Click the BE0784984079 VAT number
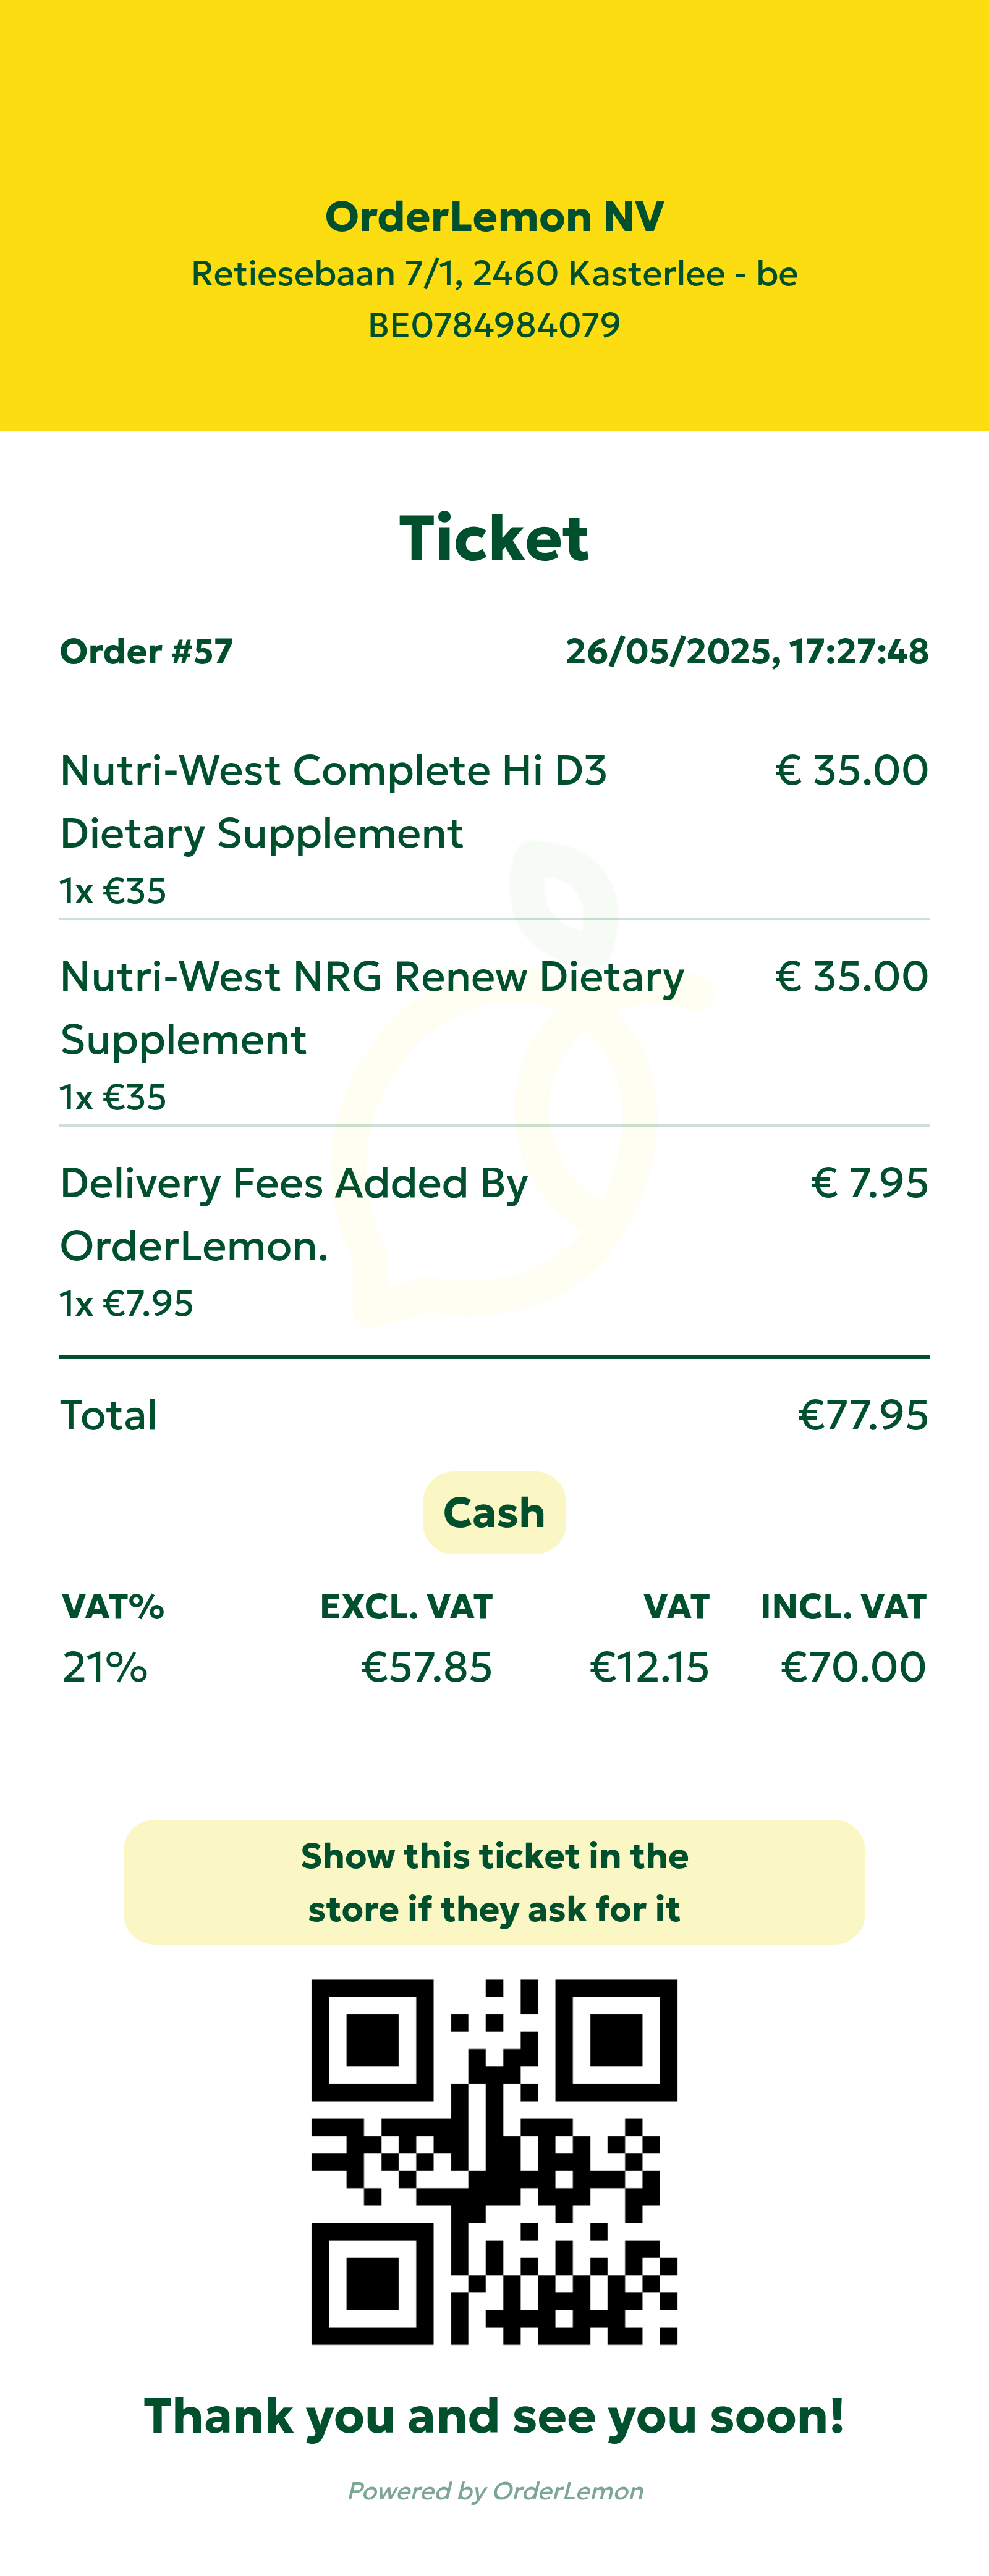Screen dimensions: 989x2576 [x=494, y=326]
